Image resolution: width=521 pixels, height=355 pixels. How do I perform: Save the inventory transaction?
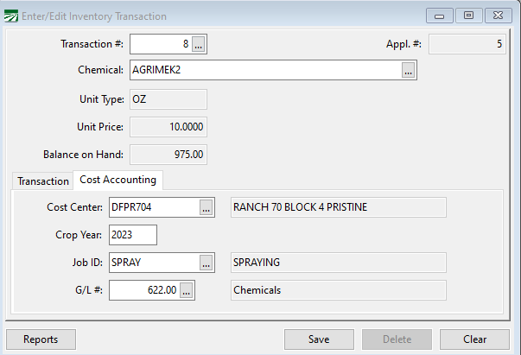319,339
